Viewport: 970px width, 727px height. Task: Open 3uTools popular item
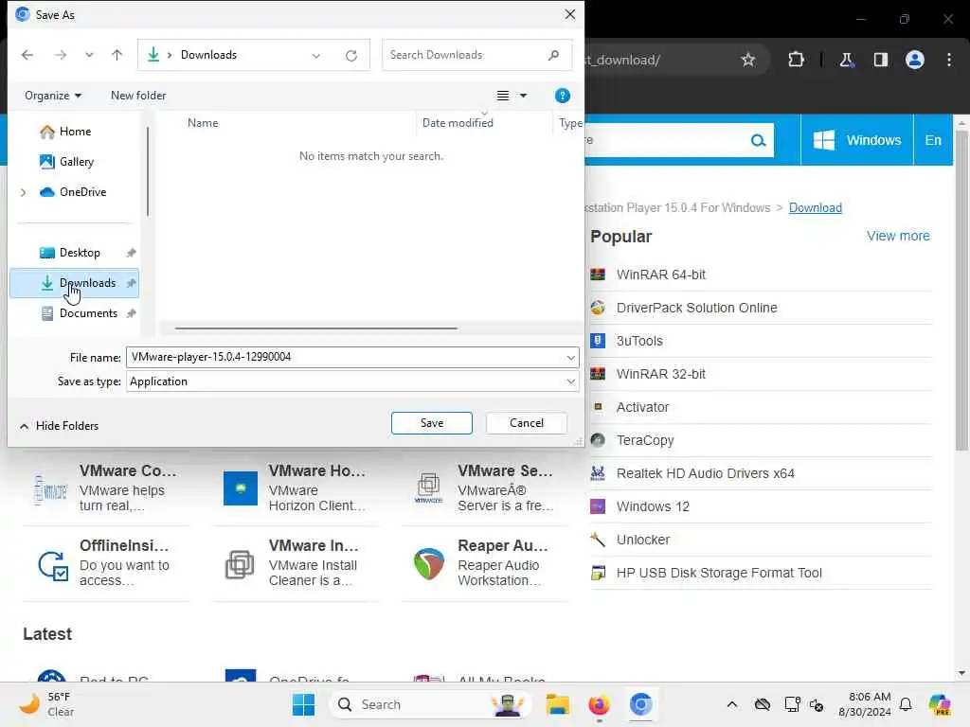(x=639, y=341)
